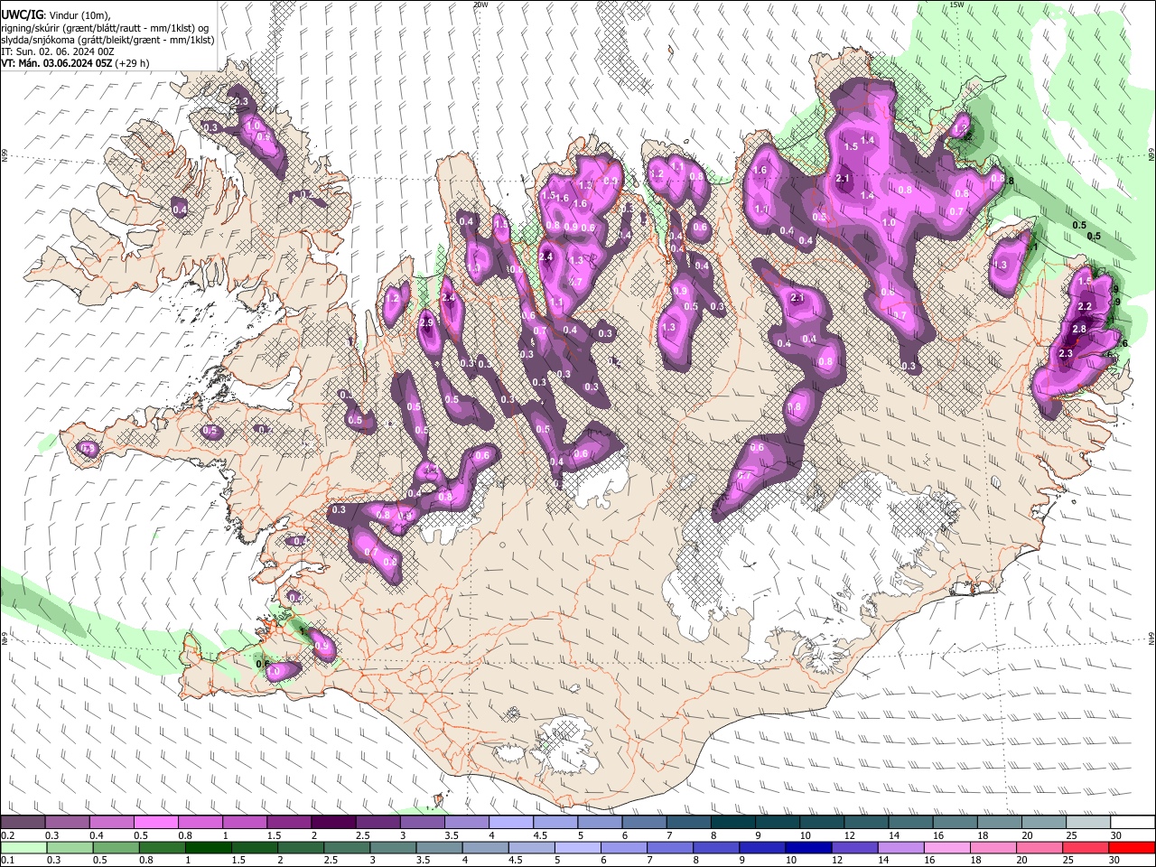This screenshot has width=1156, height=867.
Task: Click the '15W' longitude label
Action: pos(956,5)
